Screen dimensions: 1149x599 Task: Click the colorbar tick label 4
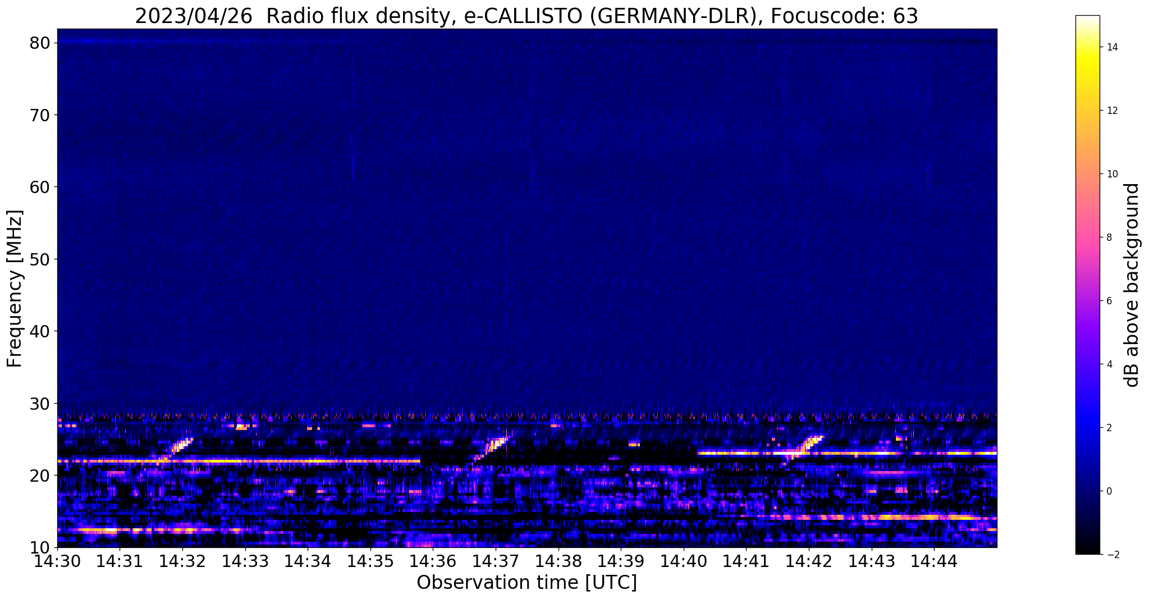[x=1109, y=365]
